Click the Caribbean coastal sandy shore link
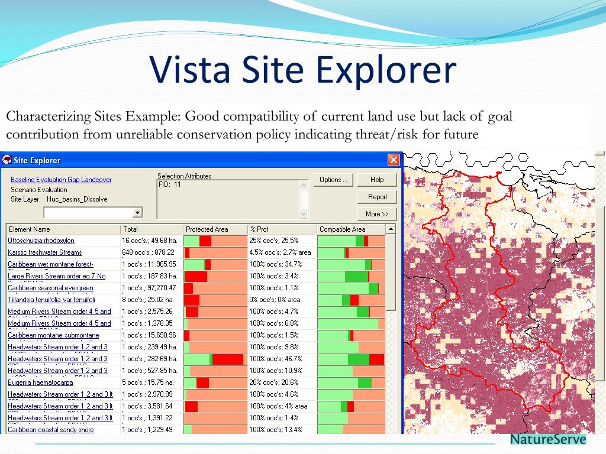 pos(51,430)
